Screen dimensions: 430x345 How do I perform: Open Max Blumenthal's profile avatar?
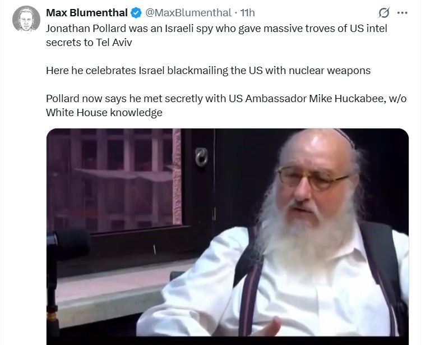pos(26,19)
